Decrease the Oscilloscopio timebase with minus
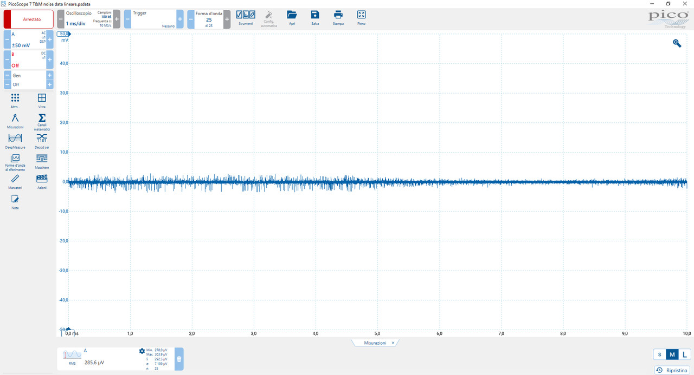Viewport: 694px width, 375px height. [x=61, y=19]
